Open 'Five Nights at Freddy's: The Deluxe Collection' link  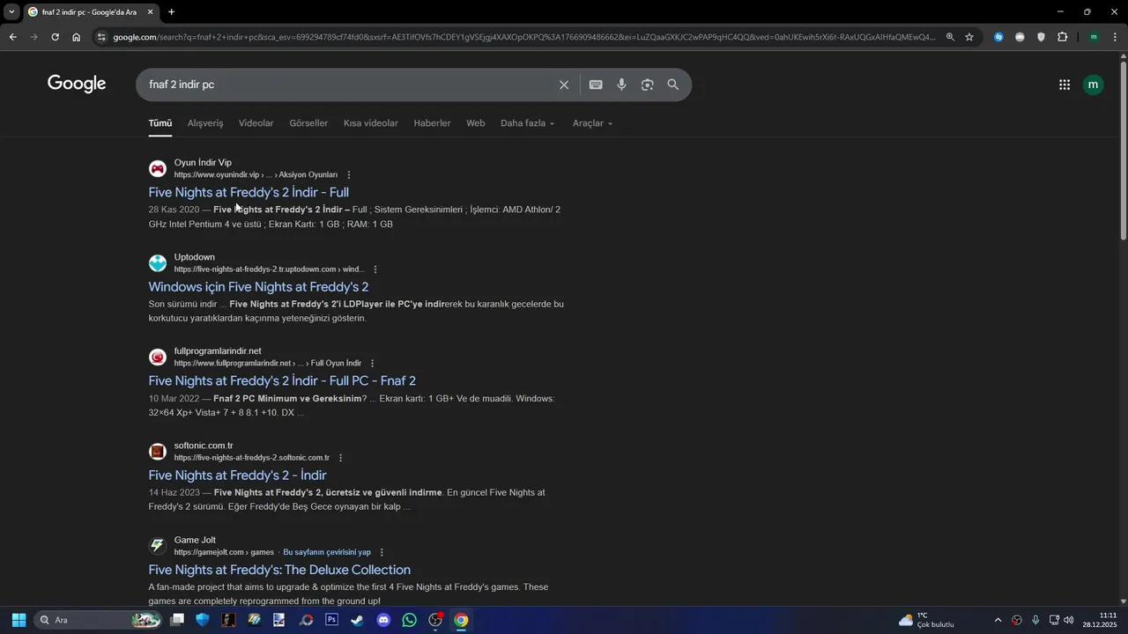click(x=279, y=570)
